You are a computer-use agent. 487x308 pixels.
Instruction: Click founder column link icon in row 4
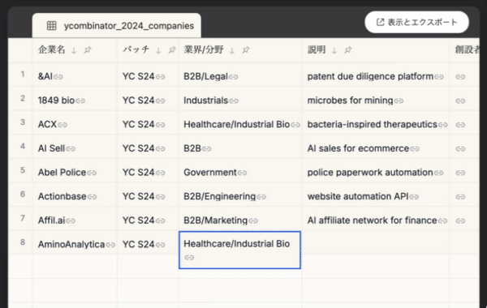point(460,149)
